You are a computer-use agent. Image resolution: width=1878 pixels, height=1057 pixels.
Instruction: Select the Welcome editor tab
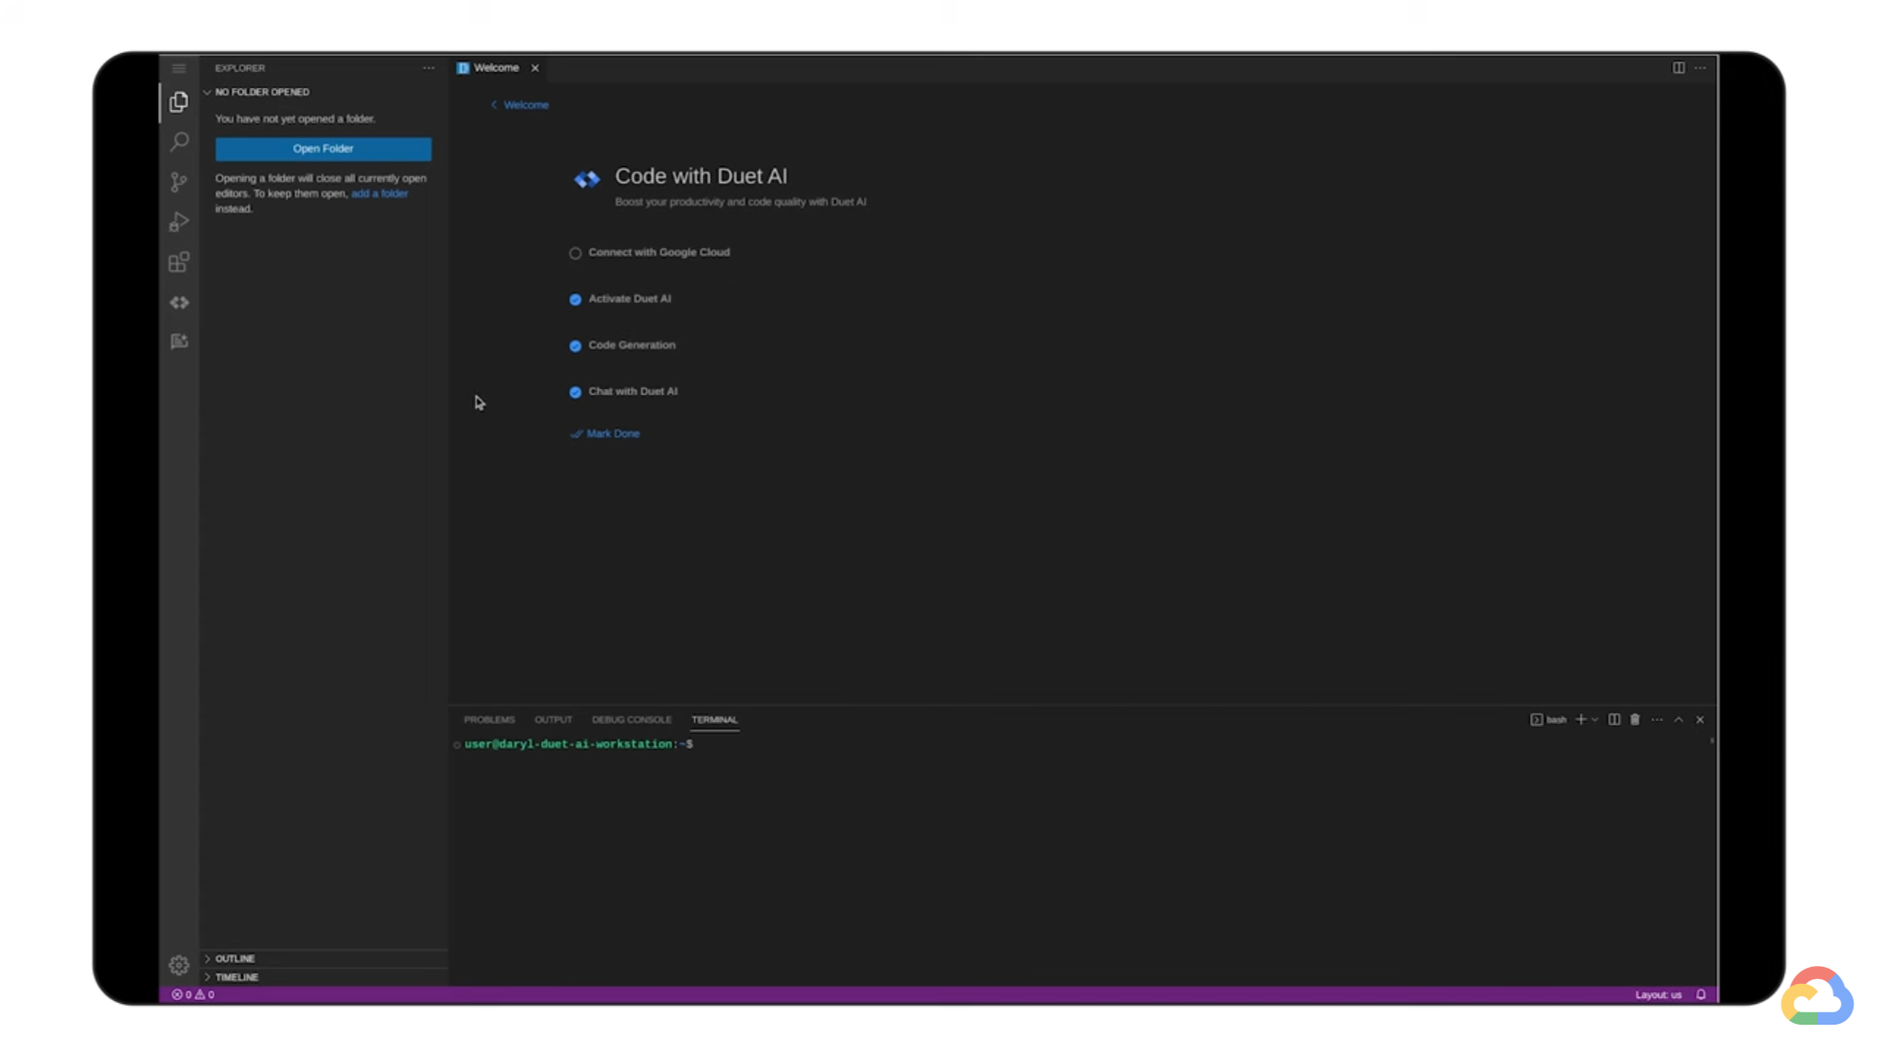coord(496,67)
